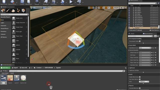160x90 pixels.
Task: Pick the Point Light class icon
Action: tap(13, 32)
